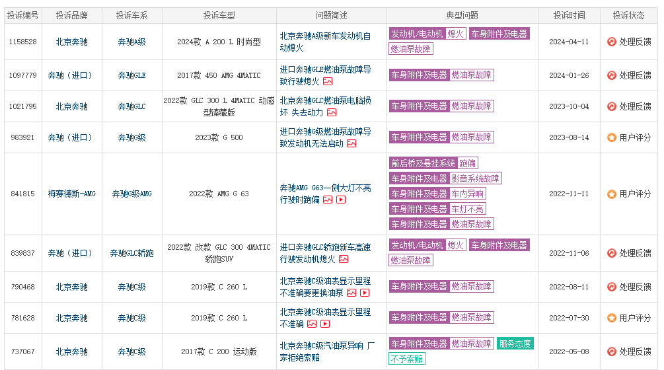Screen dimensions: 664x370
Task: Open complaint 奔驰AMG G63一侧大灯不亮行驶时跑偏
Action: (325, 194)
